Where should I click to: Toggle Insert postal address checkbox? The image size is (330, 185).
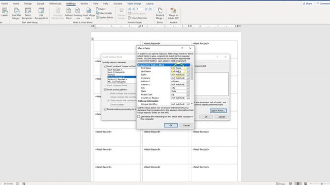pos(105,89)
